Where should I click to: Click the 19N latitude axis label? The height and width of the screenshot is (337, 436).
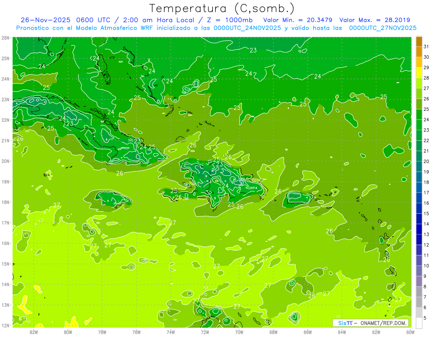pos(5,182)
